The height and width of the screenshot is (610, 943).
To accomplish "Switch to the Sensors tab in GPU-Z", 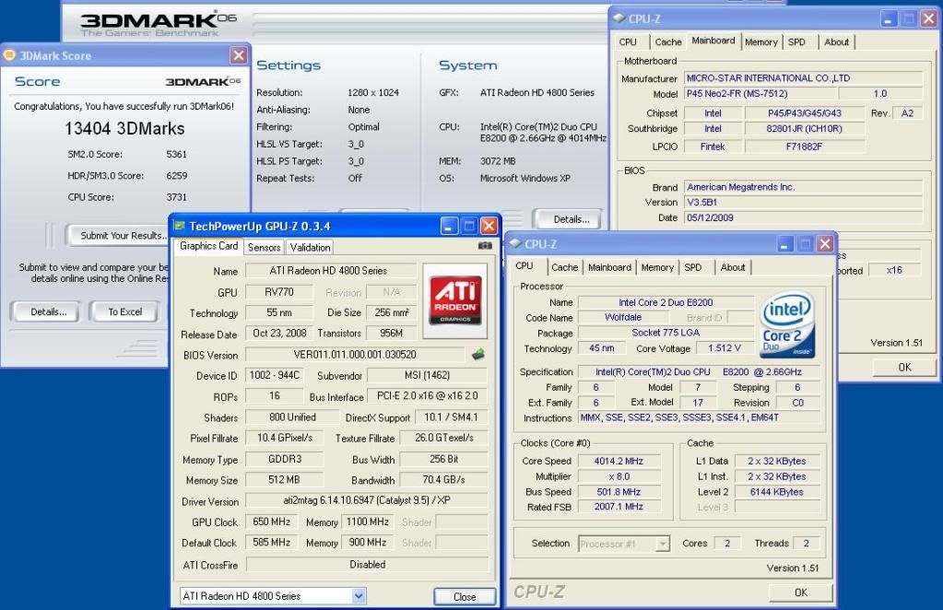I will coord(264,247).
